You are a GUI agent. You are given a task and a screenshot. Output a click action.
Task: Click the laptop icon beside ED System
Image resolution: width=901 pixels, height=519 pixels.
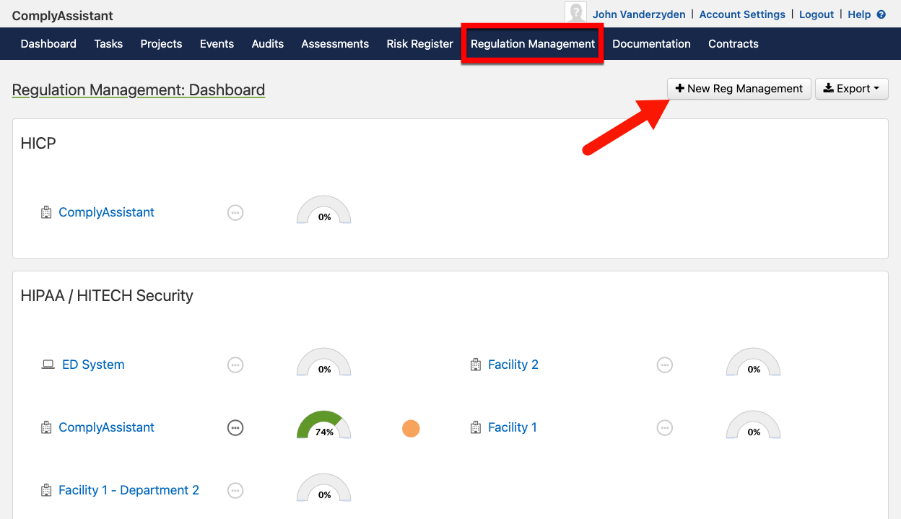pyautogui.click(x=48, y=365)
